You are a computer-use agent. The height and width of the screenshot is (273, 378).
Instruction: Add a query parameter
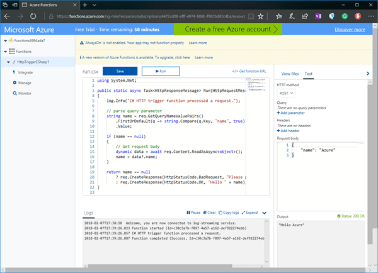pyautogui.click(x=292, y=114)
